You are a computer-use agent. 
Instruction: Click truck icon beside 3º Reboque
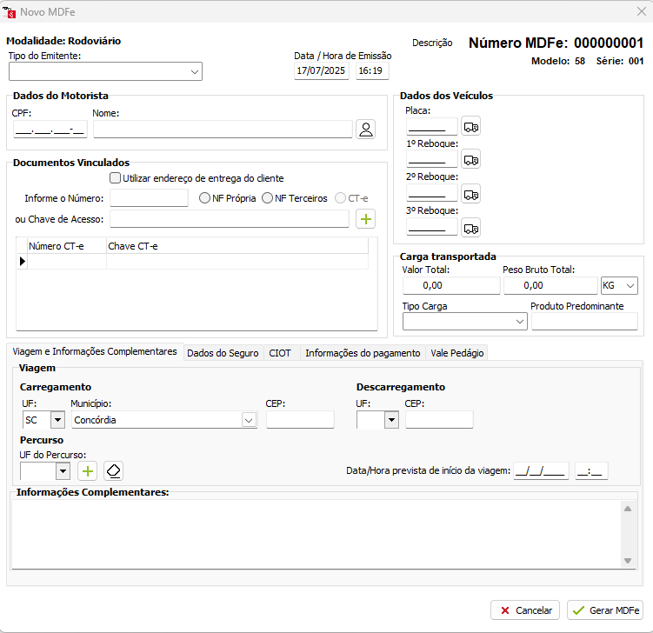tap(470, 228)
